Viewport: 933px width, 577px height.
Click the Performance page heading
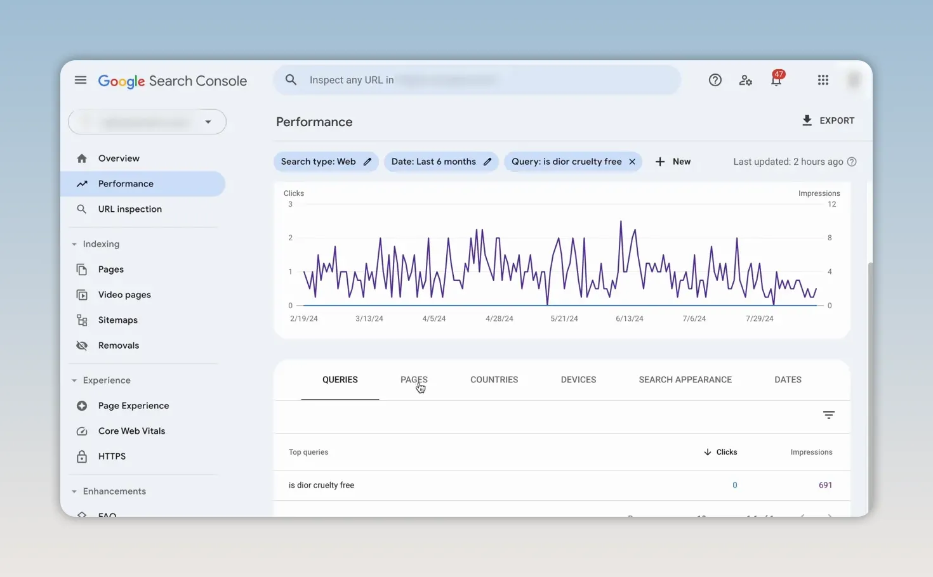point(314,122)
